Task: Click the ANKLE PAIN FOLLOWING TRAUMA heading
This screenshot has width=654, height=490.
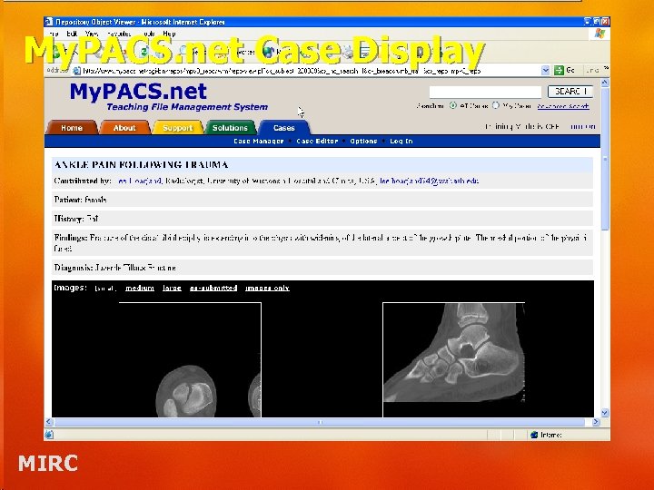Action: click(141, 164)
